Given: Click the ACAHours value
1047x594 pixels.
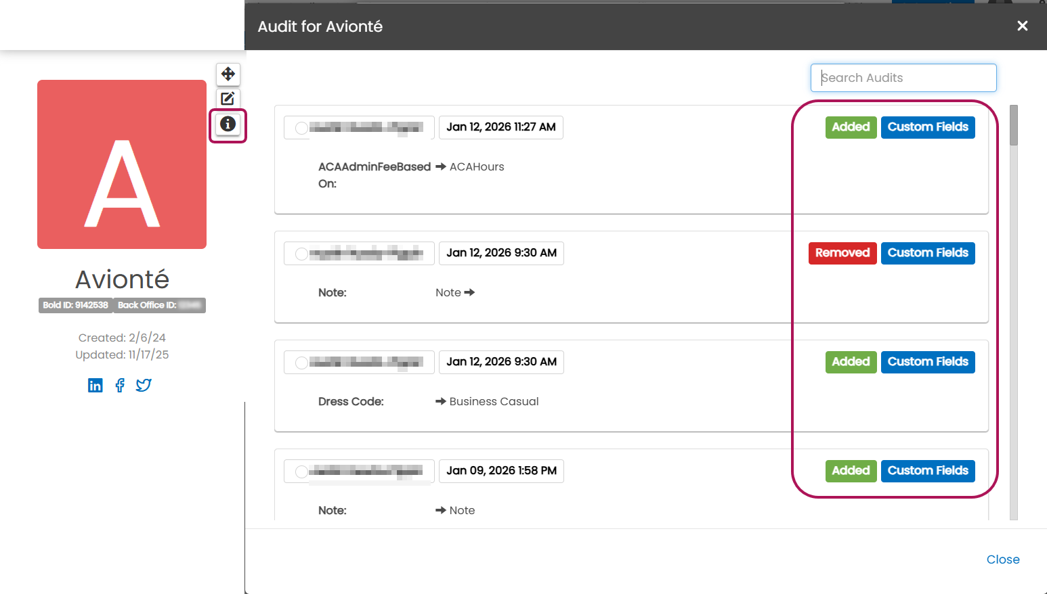Looking at the screenshot, I should coord(477,166).
